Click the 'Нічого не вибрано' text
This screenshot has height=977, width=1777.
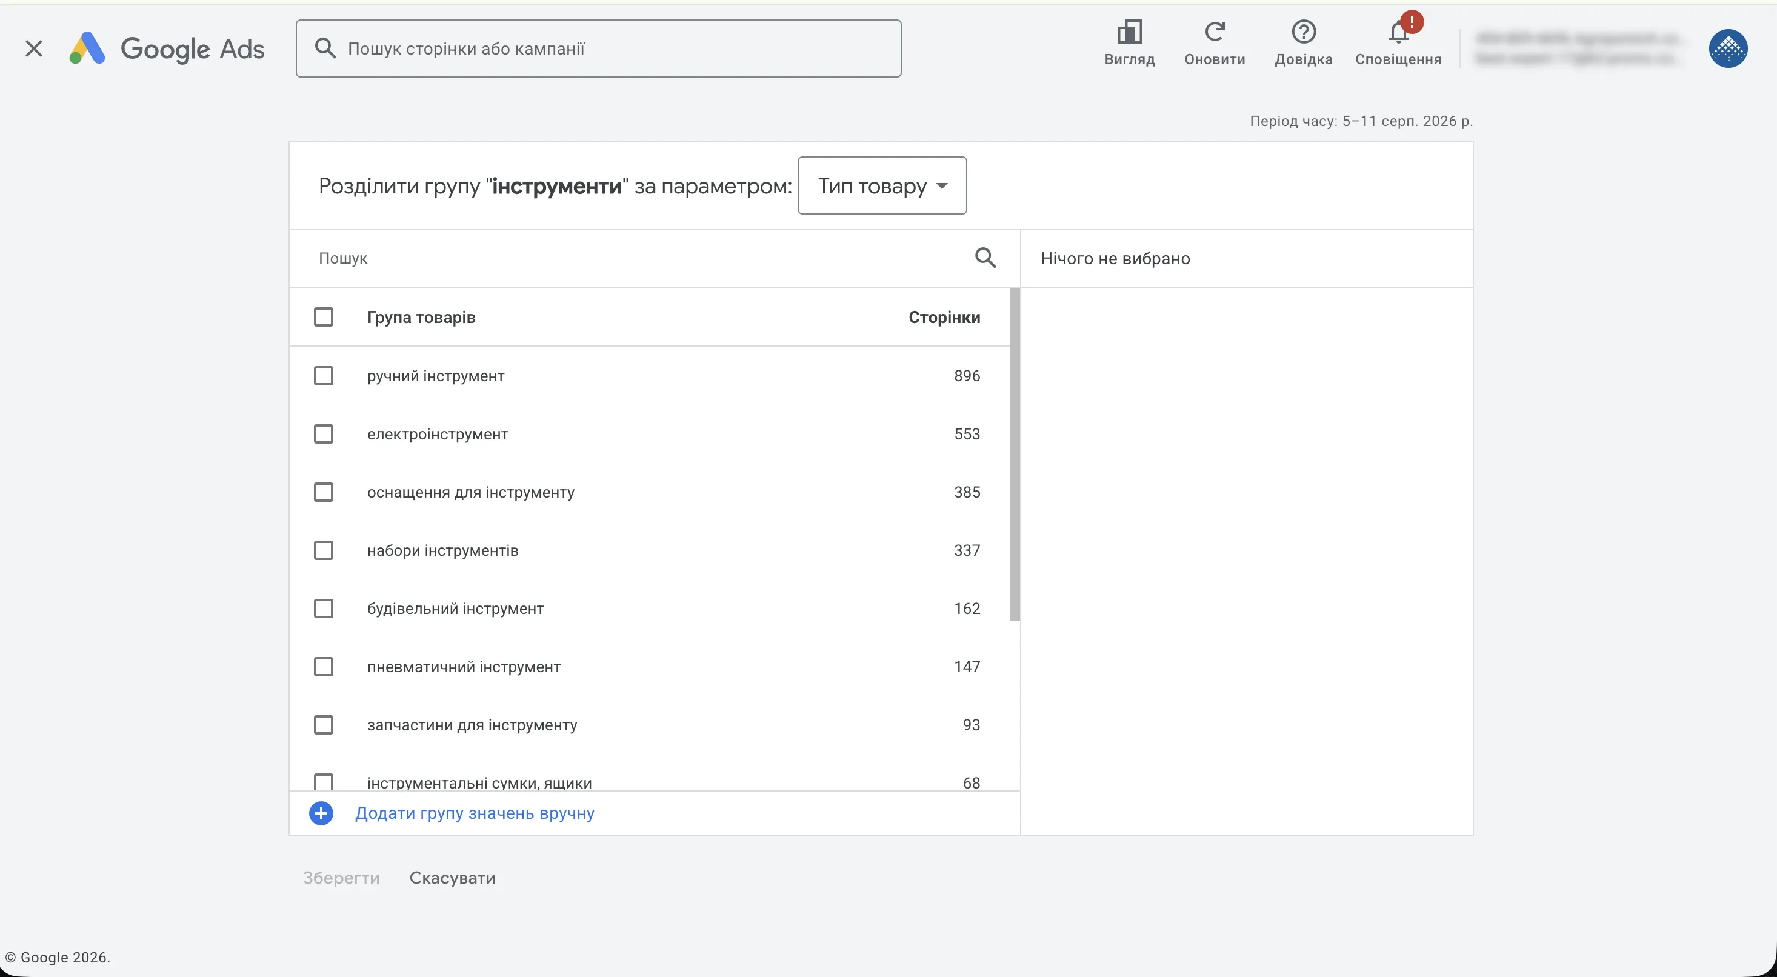(x=1115, y=258)
